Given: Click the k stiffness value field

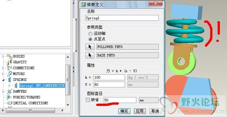Looking at the screenshot, I should click(109, 77).
